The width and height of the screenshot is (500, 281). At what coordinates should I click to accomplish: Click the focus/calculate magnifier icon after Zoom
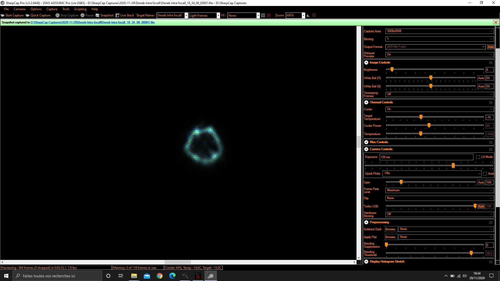click(314, 15)
